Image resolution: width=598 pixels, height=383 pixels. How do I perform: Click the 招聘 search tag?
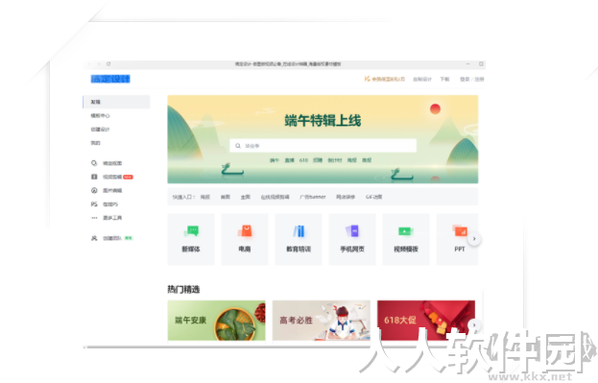[x=318, y=160]
